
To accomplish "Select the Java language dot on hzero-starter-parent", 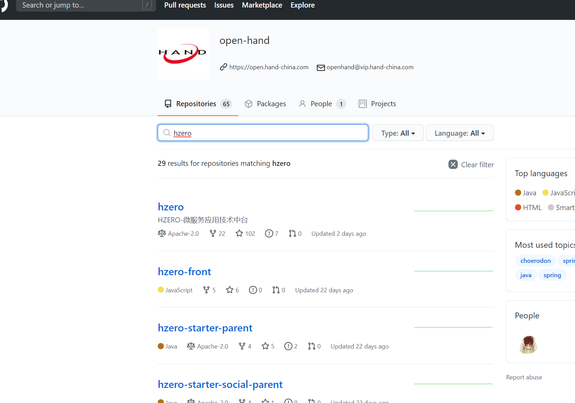I will (161, 346).
